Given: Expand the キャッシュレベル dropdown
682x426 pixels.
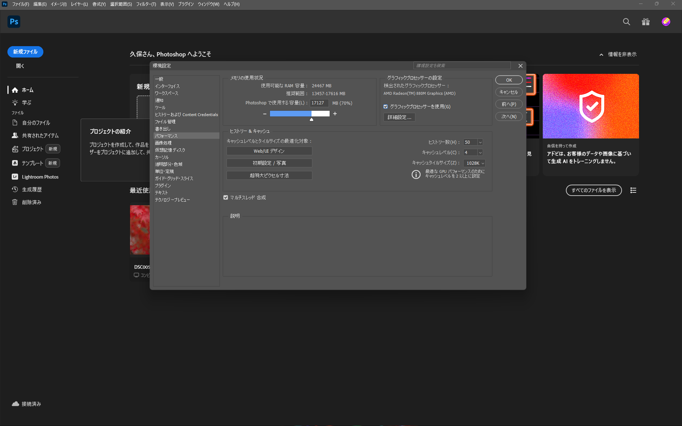Looking at the screenshot, I should [480, 152].
